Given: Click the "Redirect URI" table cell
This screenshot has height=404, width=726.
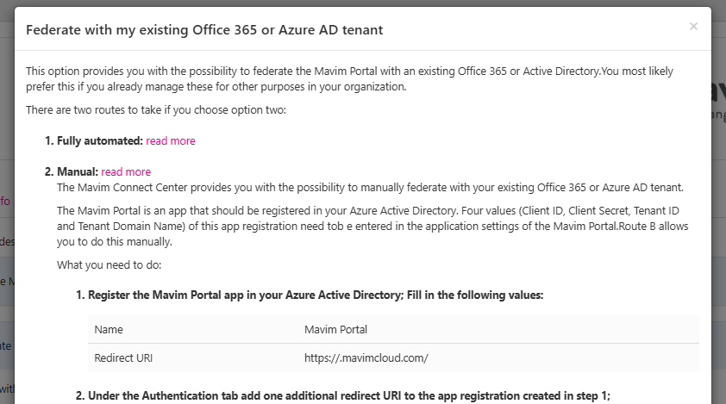Looking at the screenshot, I should [x=123, y=357].
